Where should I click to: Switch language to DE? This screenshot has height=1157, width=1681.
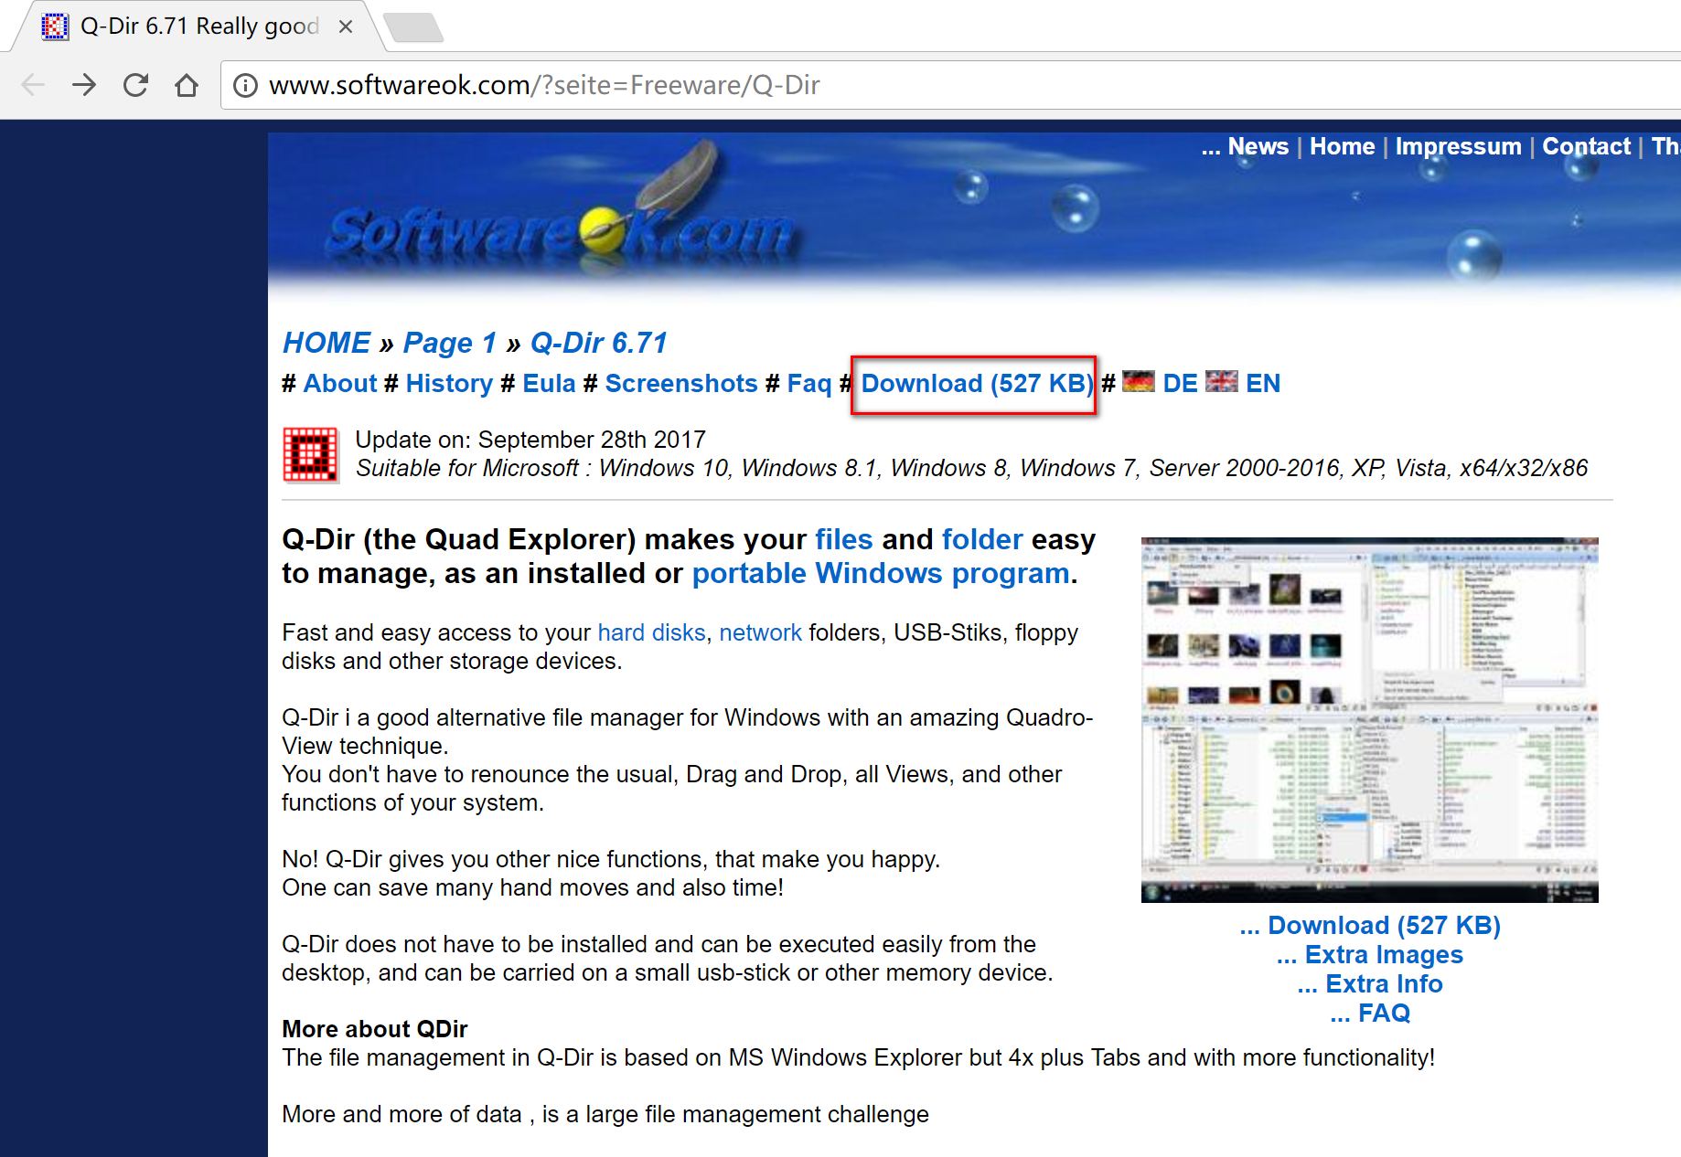coord(1180,384)
